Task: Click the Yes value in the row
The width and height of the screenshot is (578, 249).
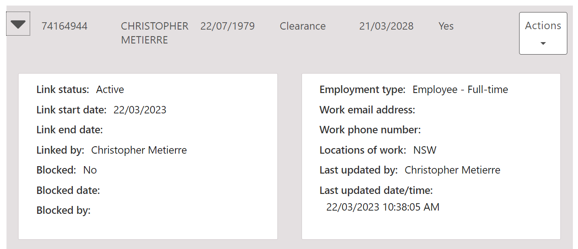Action: tap(446, 26)
